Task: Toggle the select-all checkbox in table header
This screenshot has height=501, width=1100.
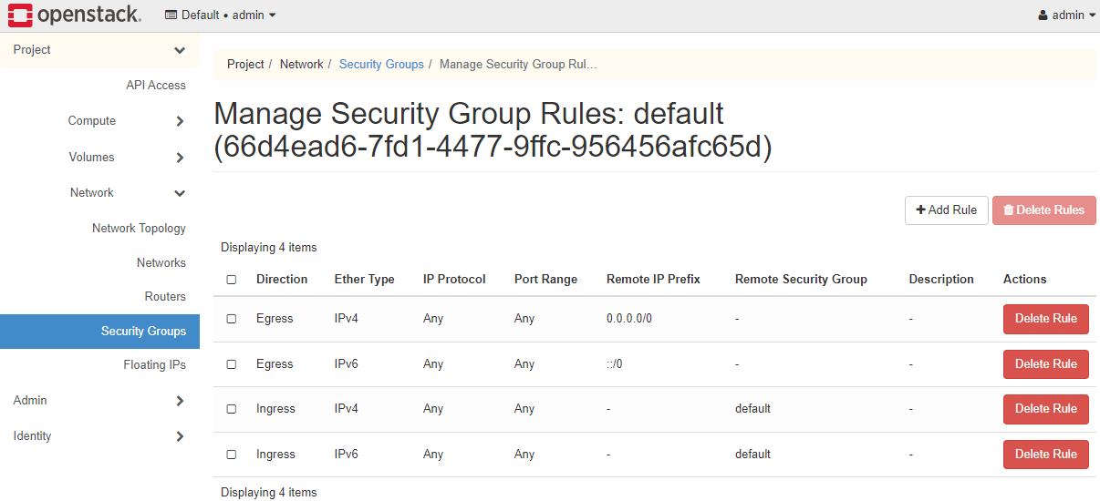Action: coord(232,280)
